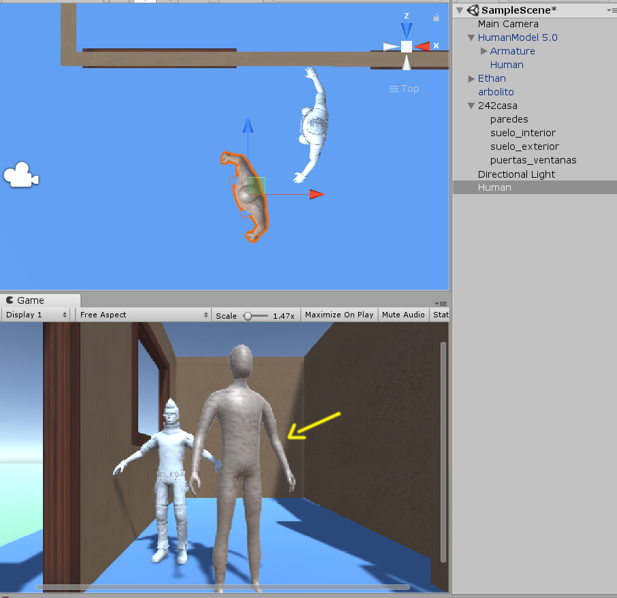This screenshot has width=617, height=598.
Task: Click the Main Camera icon in scene view
Action: (21, 174)
